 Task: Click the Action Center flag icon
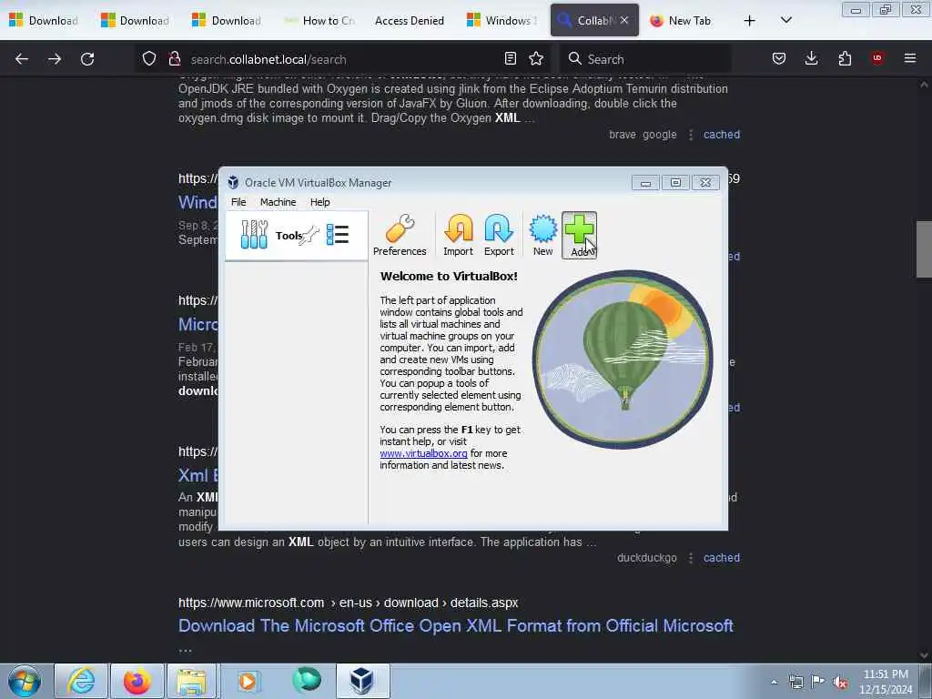818,682
